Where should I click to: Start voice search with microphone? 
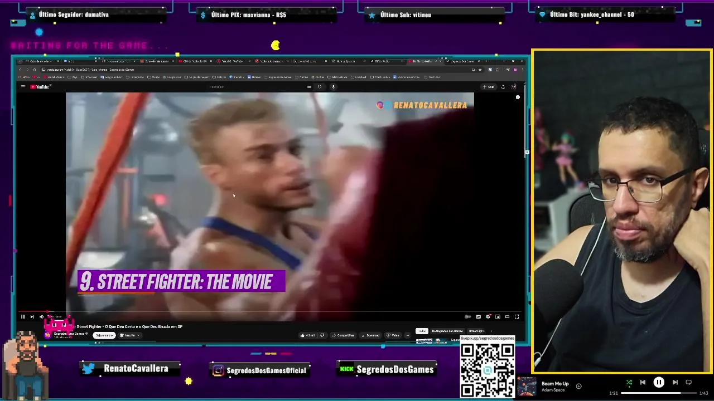pyautogui.click(x=333, y=87)
